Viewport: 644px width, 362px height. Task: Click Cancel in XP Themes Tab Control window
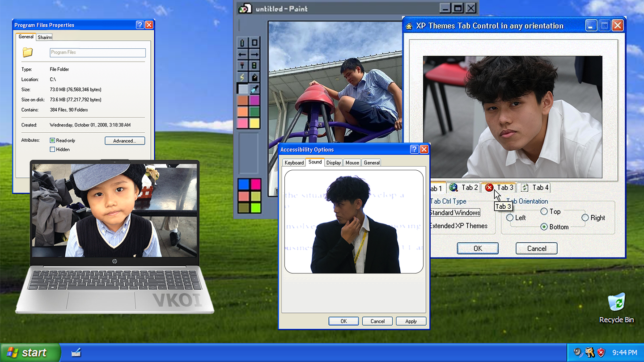[x=537, y=248]
